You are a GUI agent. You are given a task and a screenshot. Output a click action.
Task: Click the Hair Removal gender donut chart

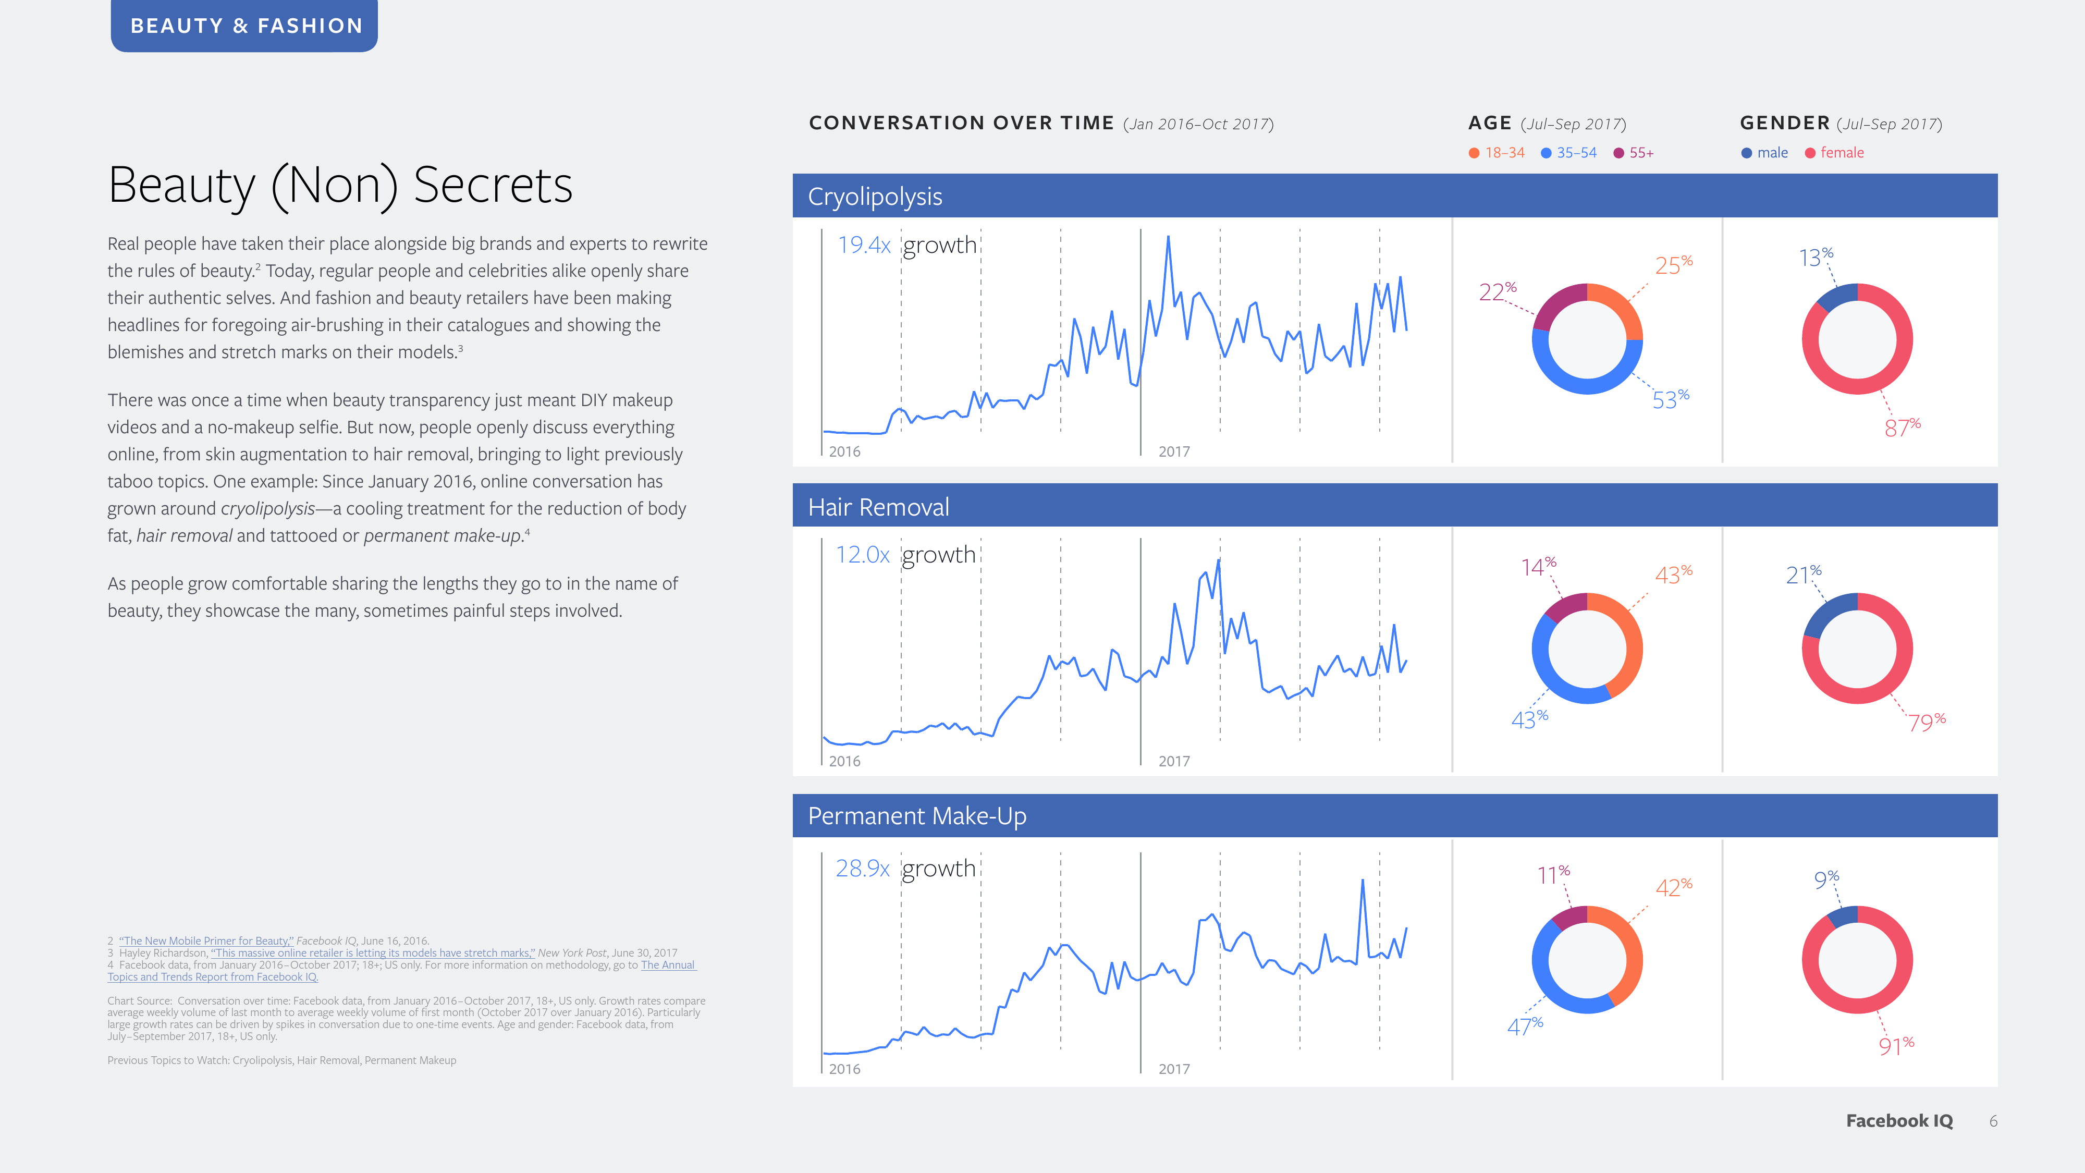(x=1857, y=649)
